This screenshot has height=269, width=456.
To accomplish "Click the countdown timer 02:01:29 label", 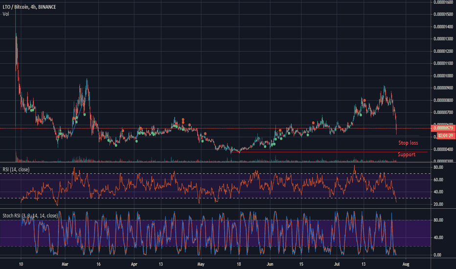I will tap(445, 135).
